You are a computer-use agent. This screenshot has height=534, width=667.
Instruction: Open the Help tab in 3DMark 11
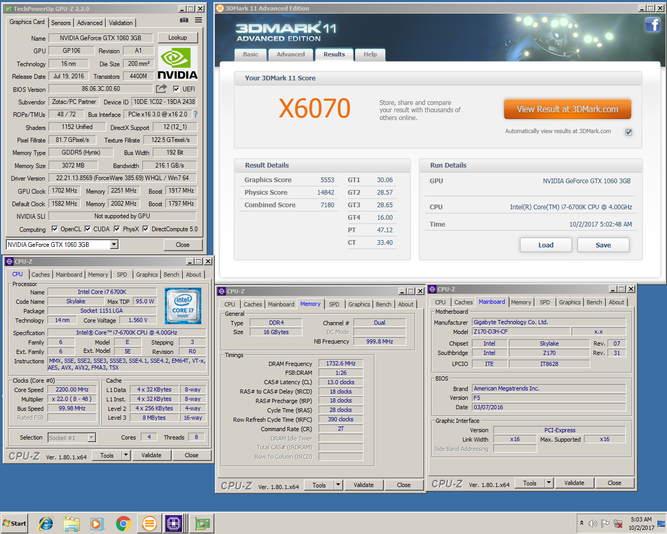pos(370,54)
